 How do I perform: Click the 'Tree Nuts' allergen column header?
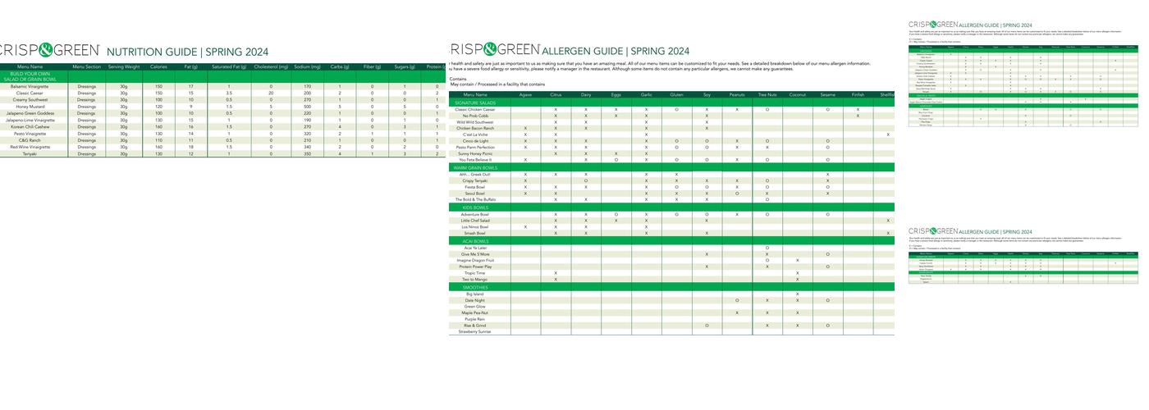pos(767,95)
